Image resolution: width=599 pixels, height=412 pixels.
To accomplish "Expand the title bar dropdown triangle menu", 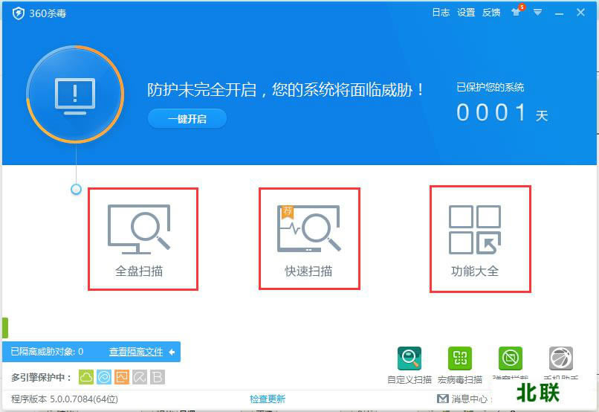I will coord(537,13).
